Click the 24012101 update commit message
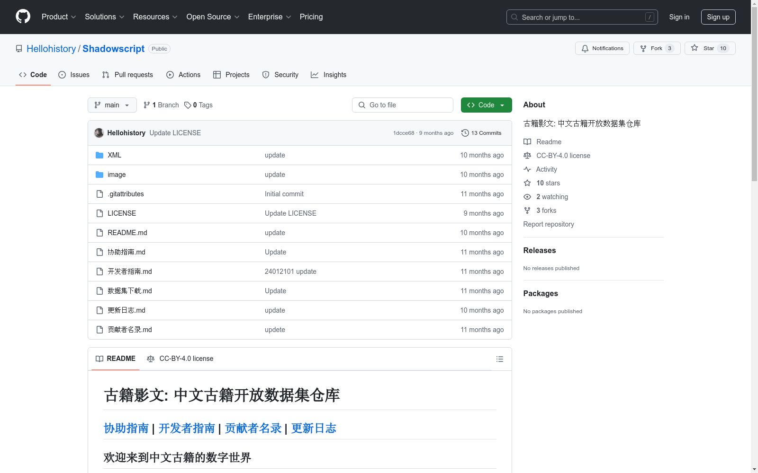This screenshot has width=758, height=473. 290,272
